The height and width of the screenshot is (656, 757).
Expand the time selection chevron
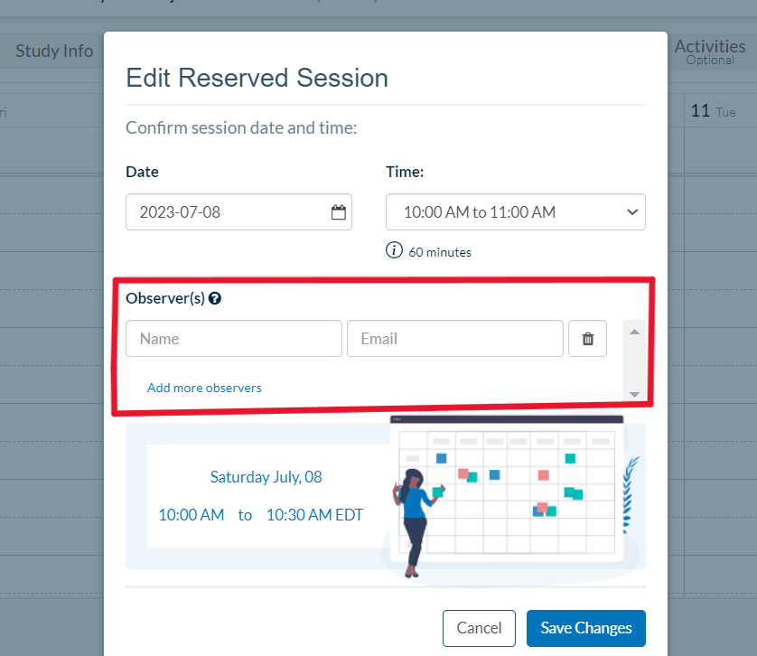631,211
